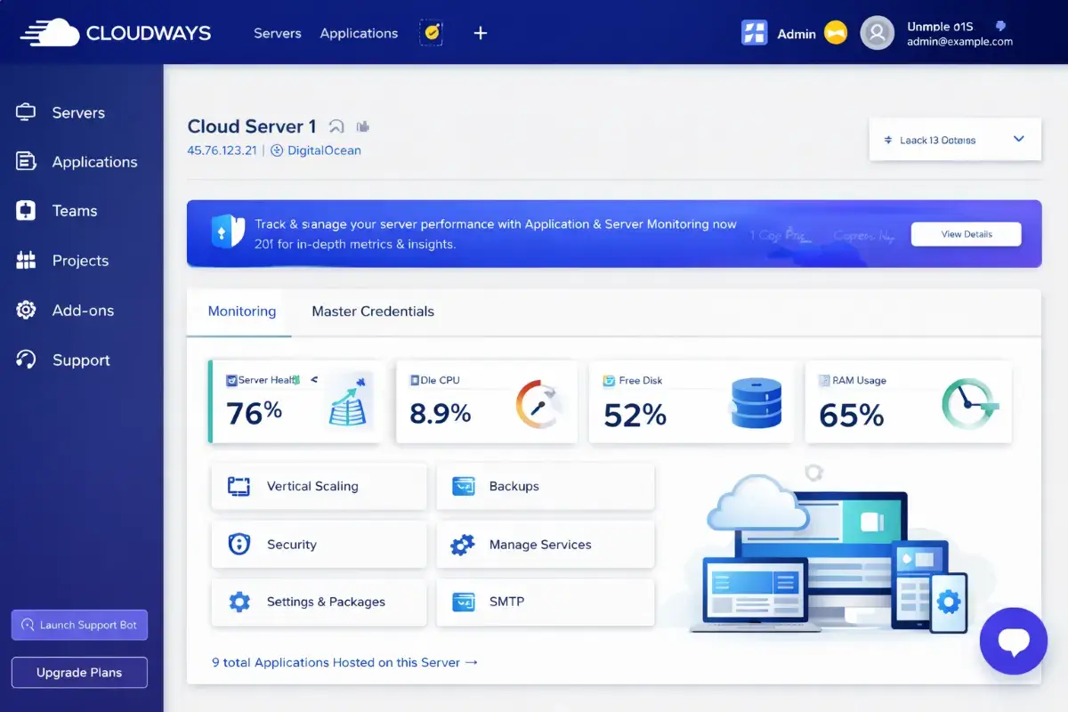
Task: Click the View Details banner button
Action: coord(966,234)
